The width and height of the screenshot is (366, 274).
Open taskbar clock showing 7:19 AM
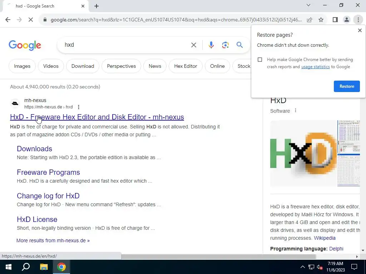(x=335, y=267)
